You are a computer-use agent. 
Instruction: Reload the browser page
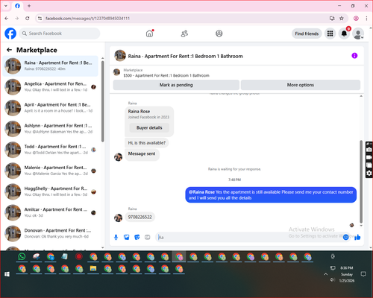pos(28,19)
